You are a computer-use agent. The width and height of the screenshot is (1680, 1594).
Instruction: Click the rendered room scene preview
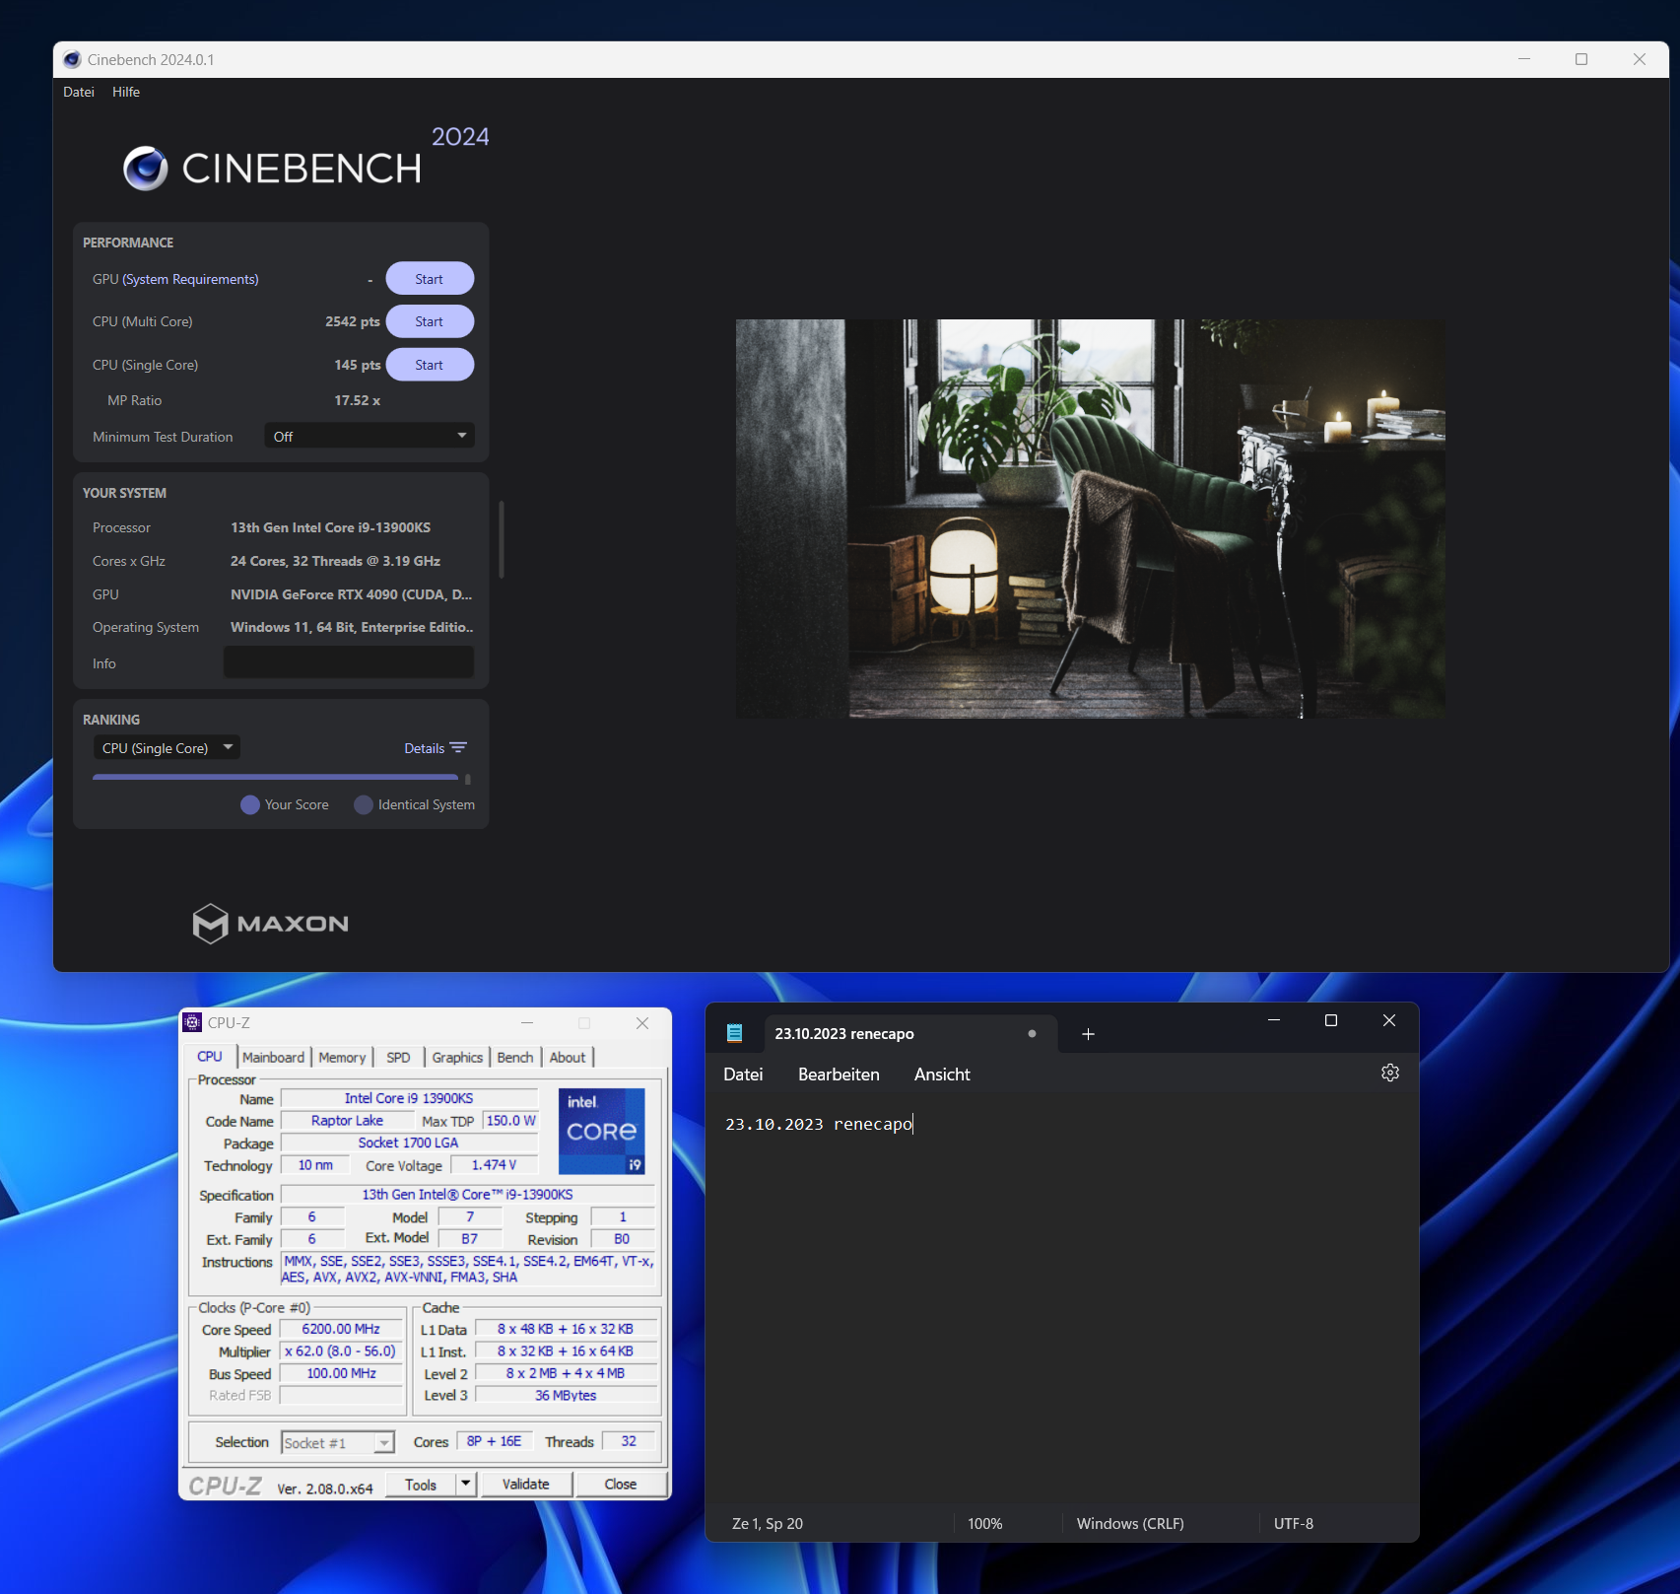pos(1091,519)
